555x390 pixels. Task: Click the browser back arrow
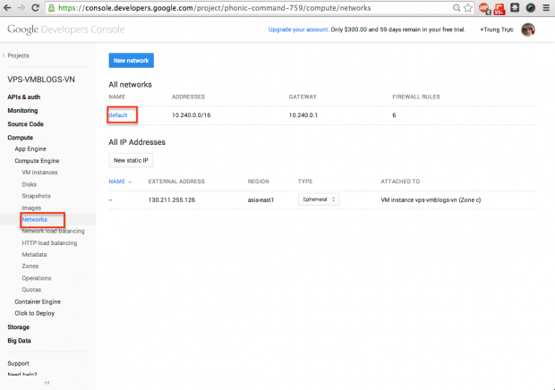(x=7, y=8)
